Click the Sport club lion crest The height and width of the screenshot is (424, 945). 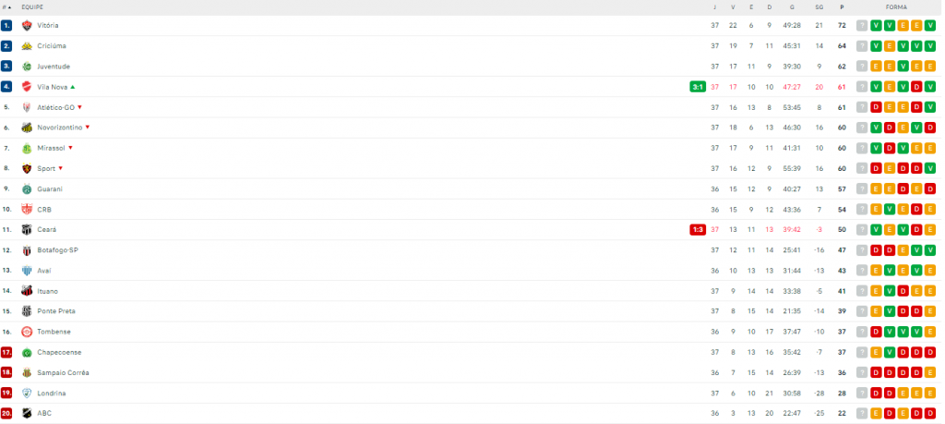27,168
